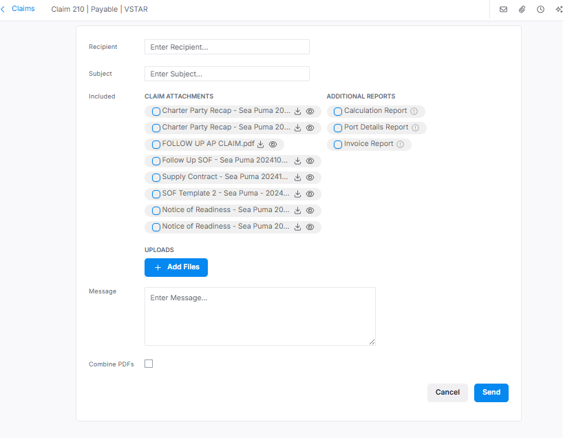The width and height of the screenshot is (563, 438).
Task: Check the Port Details Report option
Action: pos(337,127)
